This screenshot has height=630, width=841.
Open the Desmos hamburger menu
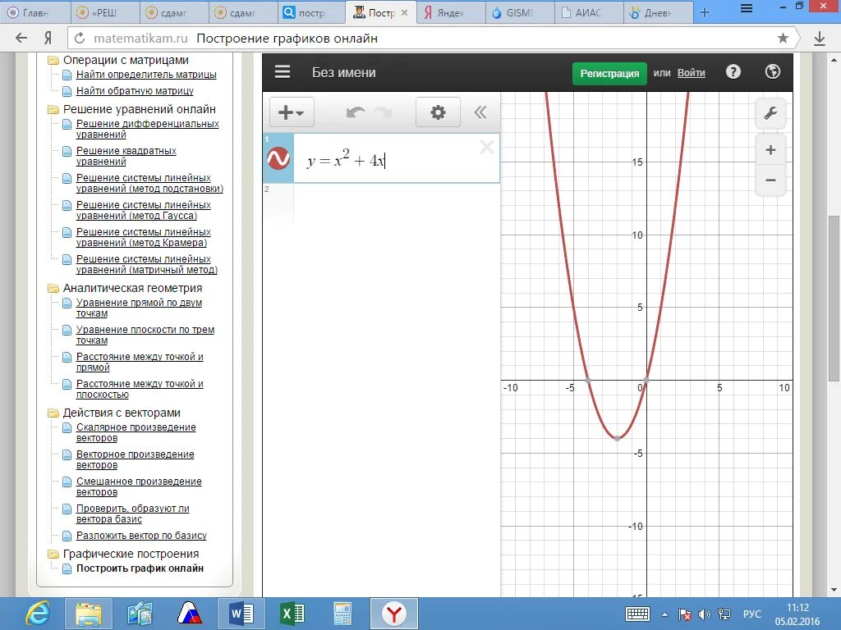283,72
